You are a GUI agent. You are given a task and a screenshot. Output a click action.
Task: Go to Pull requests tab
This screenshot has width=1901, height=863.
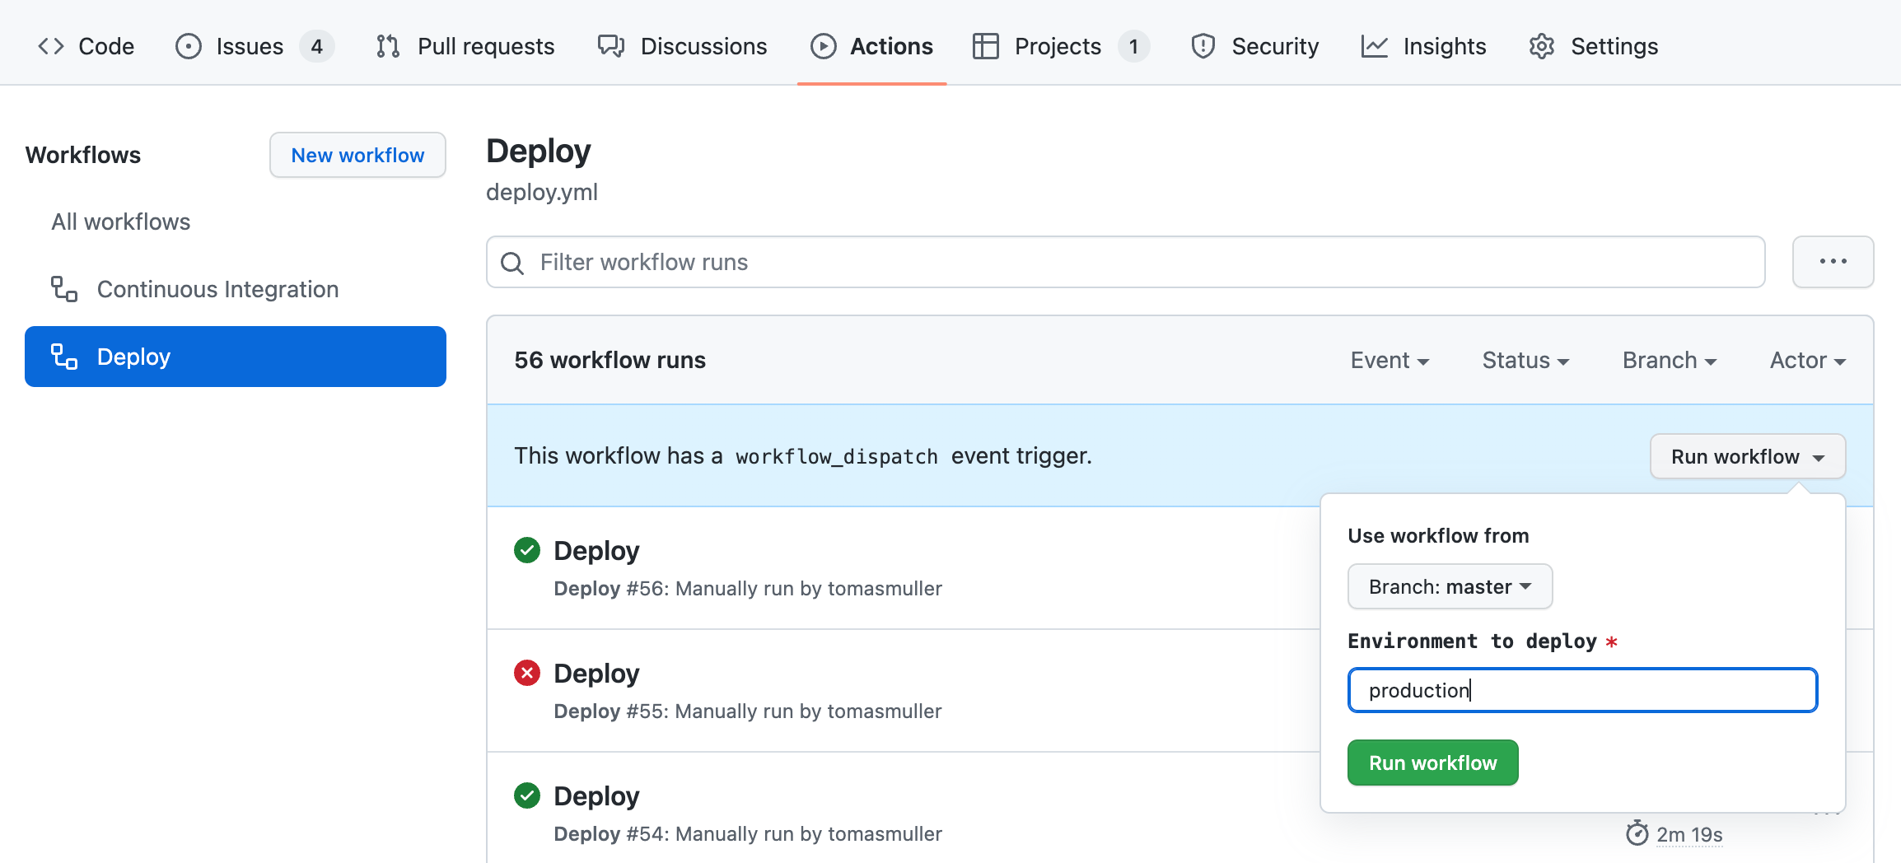coord(465,46)
